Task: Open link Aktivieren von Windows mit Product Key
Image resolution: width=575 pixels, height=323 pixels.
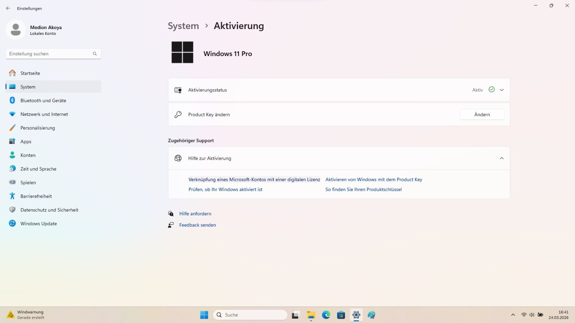Action: pos(374,179)
